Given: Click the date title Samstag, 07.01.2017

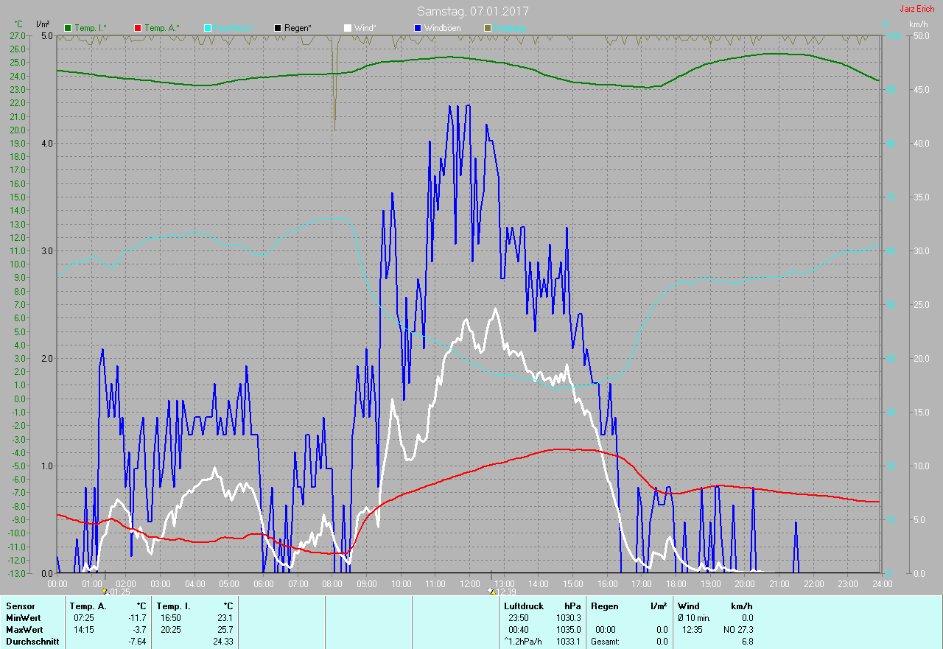Looking at the screenshot, I should (x=472, y=11).
